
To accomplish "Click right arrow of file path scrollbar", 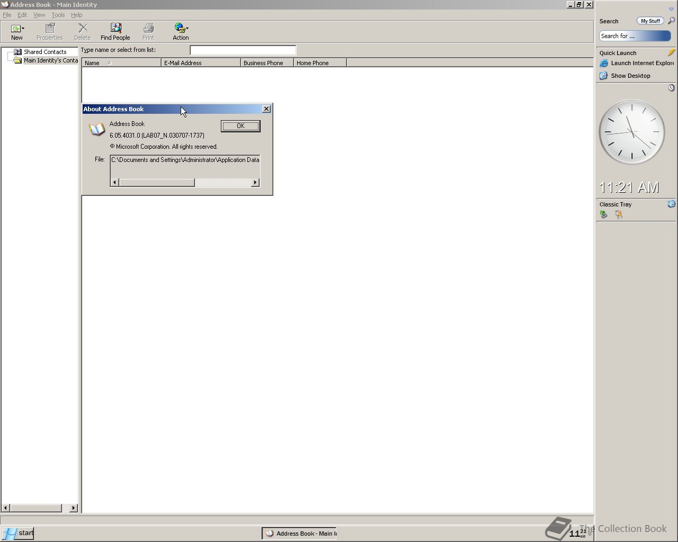I will (x=255, y=183).
